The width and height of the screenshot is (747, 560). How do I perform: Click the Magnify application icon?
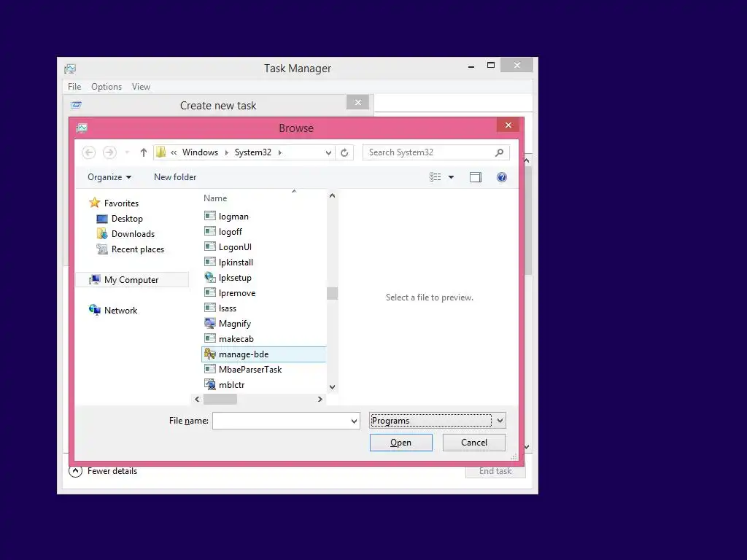[x=209, y=323]
